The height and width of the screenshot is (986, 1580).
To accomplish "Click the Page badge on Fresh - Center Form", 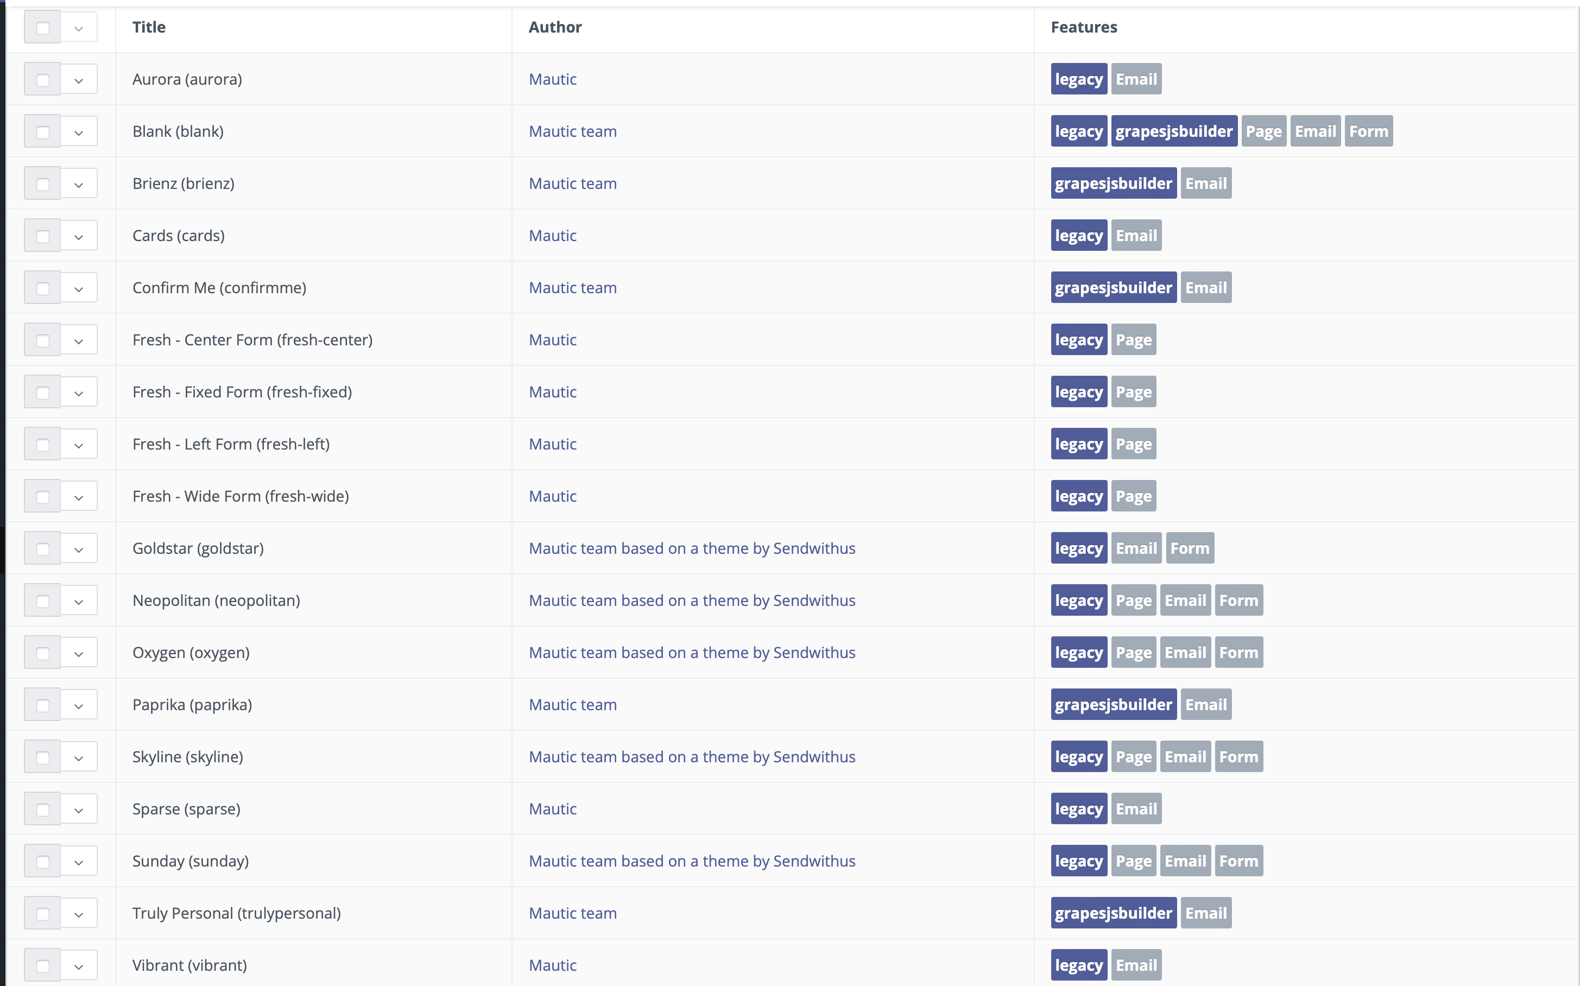I will click(x=1133, y=339).
